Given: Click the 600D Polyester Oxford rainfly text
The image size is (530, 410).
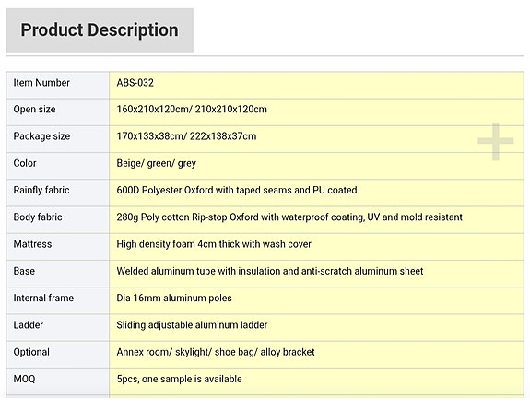Looking at the screenshot, I should click(237, 191).
